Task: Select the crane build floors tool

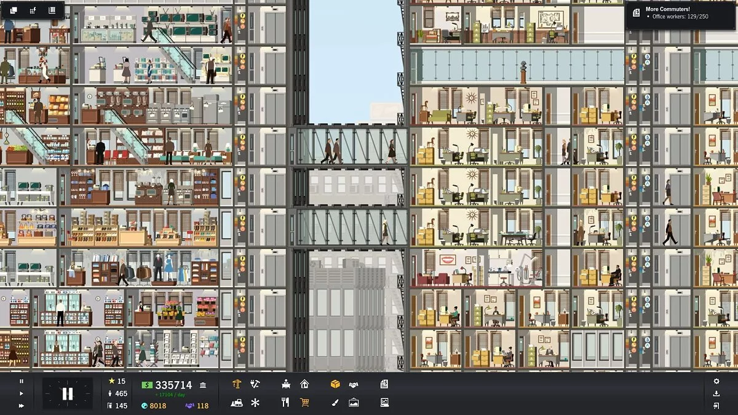Action: click(x=237, y=384)
